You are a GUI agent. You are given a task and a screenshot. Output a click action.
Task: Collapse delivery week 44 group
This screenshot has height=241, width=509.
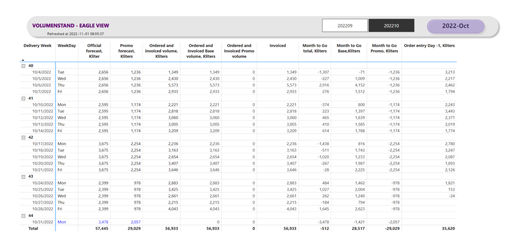(23, 216)
